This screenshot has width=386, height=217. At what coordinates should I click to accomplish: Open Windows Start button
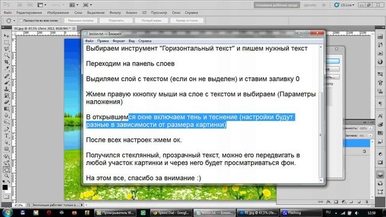(7, 213)
